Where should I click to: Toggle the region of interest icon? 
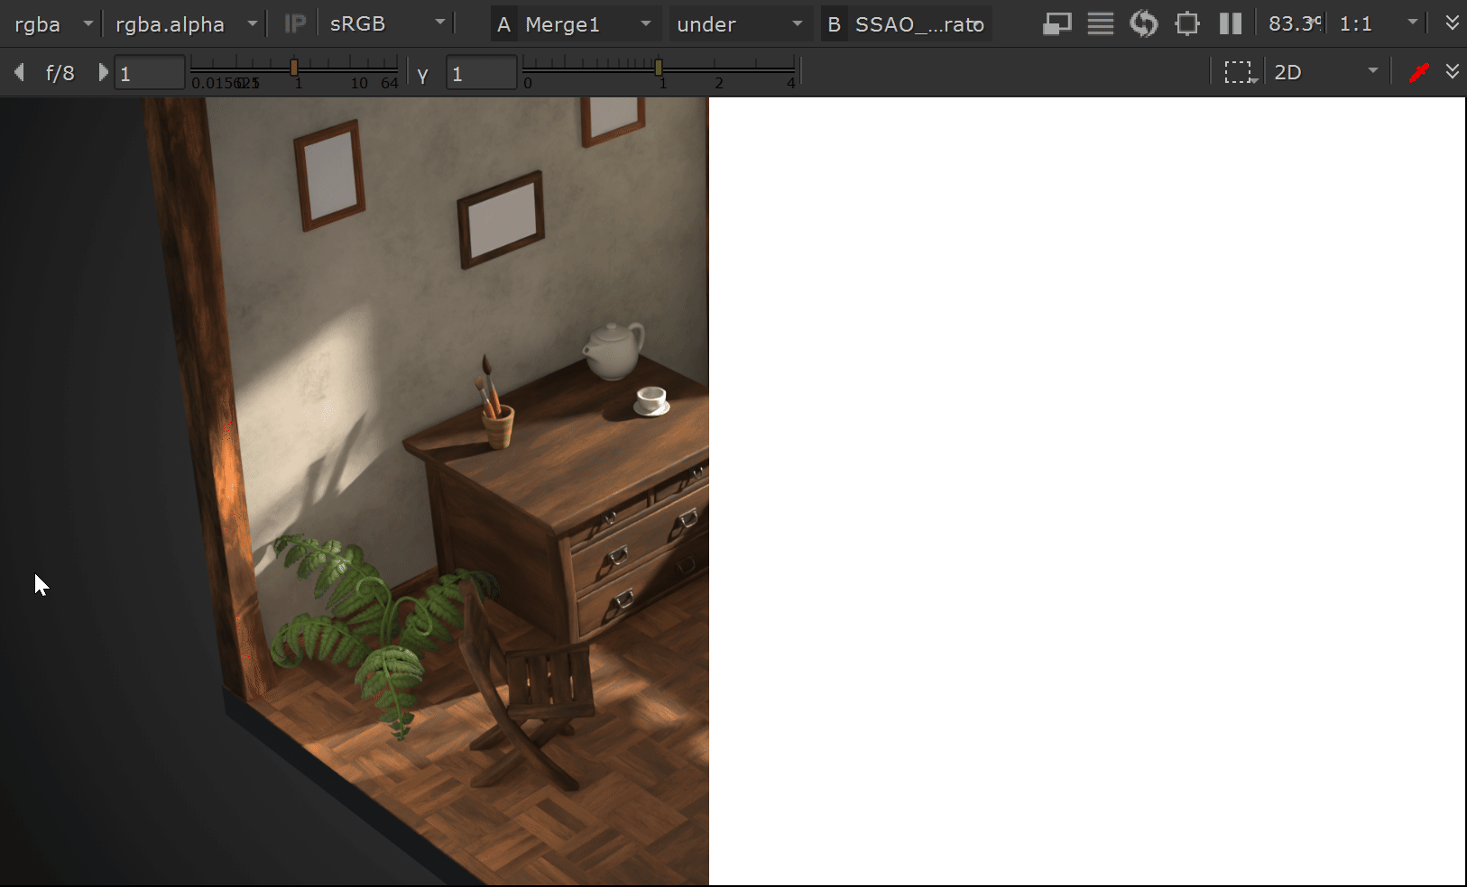click(1187, 23)
